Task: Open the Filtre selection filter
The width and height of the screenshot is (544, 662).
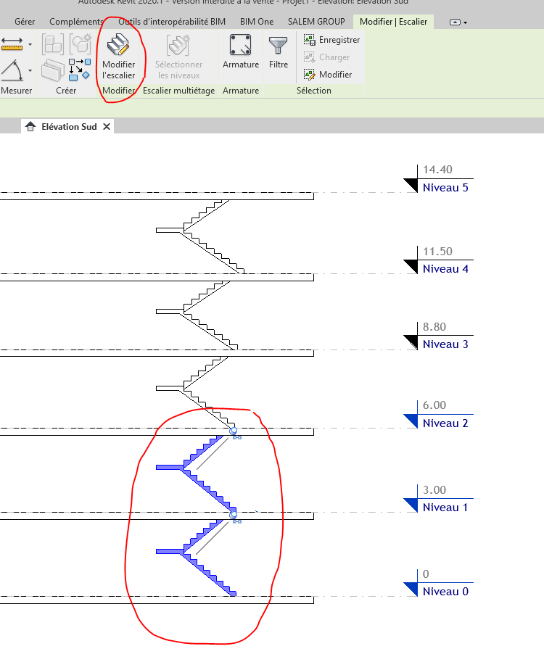Action: point(278,52)
